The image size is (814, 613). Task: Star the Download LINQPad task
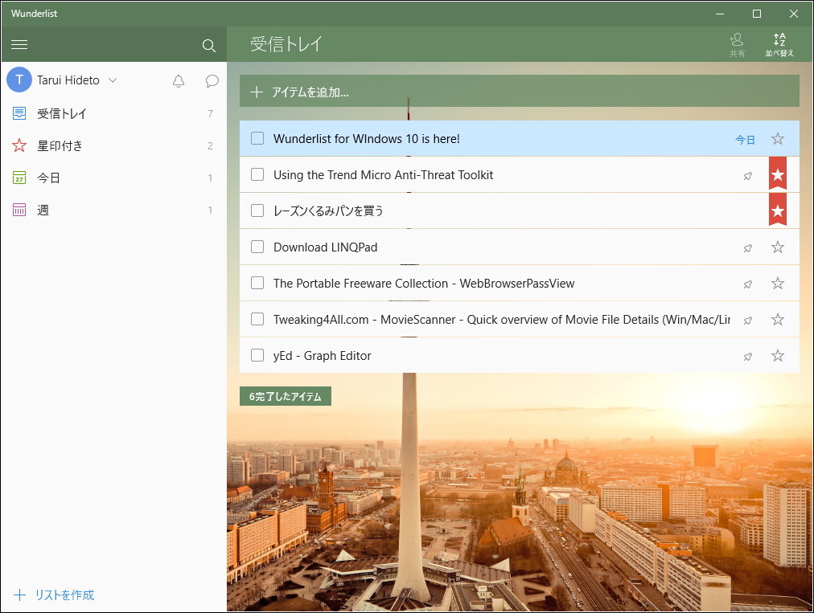777,247
